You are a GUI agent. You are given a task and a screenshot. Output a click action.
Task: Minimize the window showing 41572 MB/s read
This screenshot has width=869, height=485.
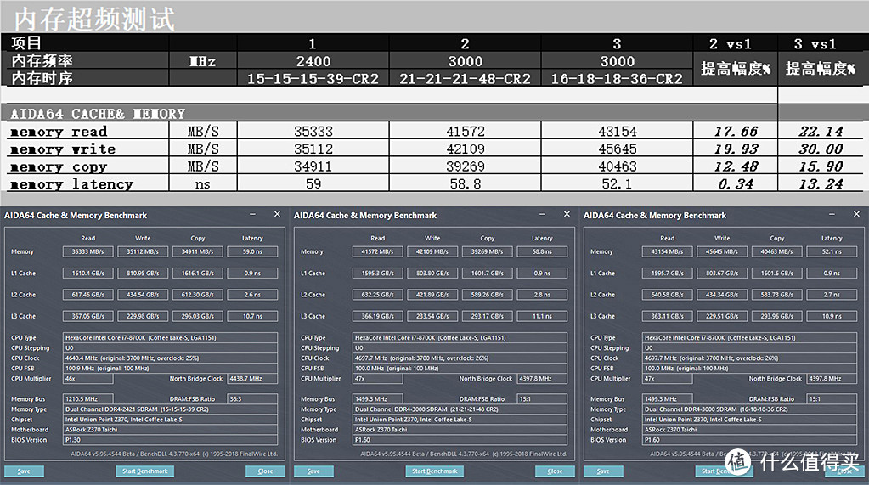click(x=543, y=215)
